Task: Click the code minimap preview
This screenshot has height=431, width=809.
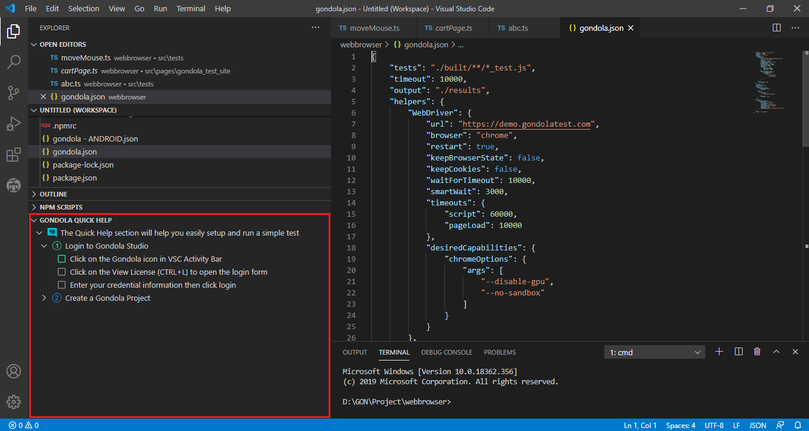Action: click(769, 83)
